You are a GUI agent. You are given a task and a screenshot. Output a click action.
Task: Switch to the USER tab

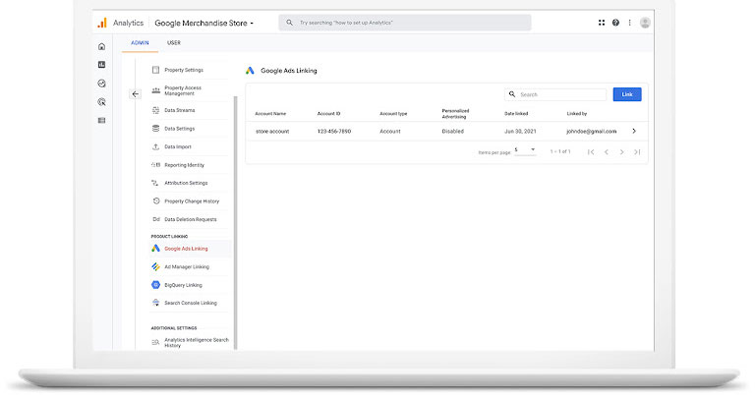[x=174, y=43]
